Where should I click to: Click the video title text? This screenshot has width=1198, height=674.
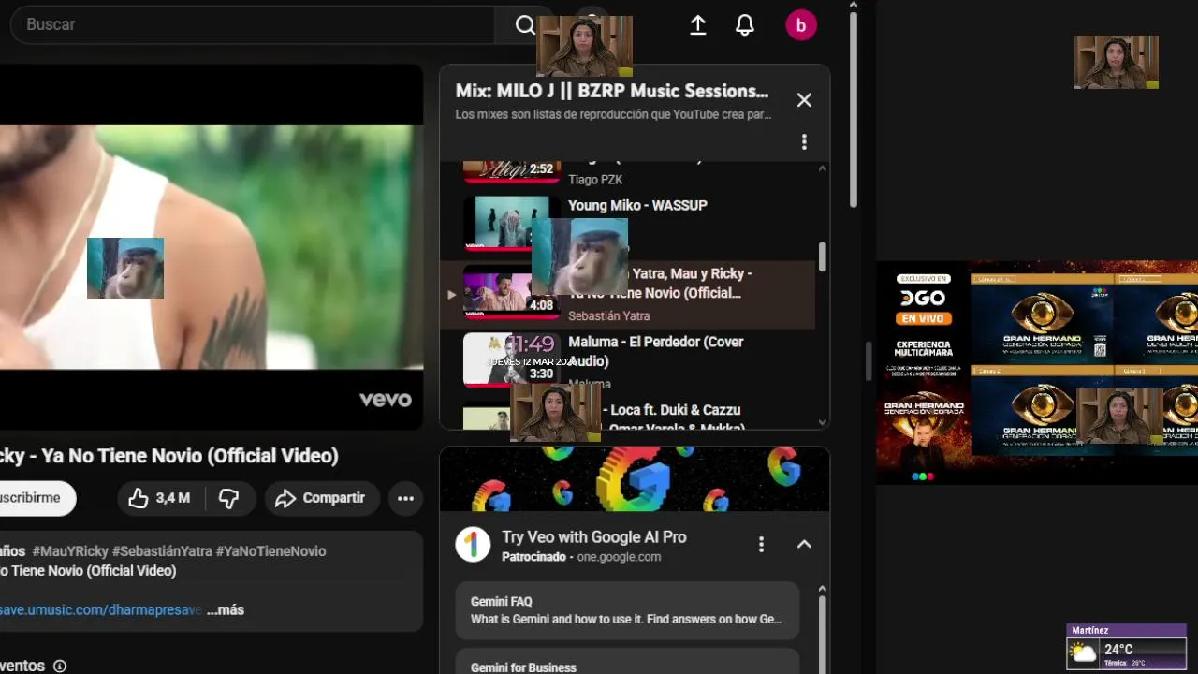169,456
